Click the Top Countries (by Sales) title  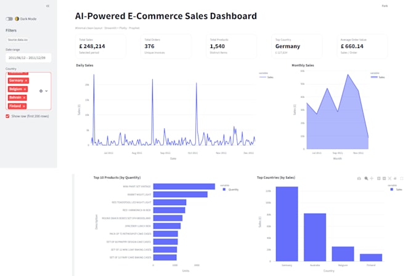click(x=276, y=177)
